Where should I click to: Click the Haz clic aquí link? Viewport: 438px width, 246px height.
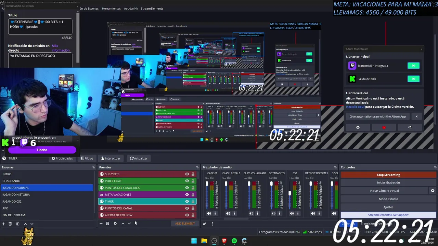pos(355,107)
